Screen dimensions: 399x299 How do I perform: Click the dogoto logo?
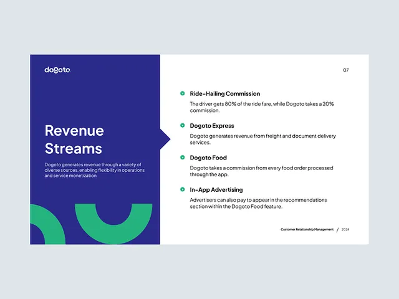pos(57,70)
